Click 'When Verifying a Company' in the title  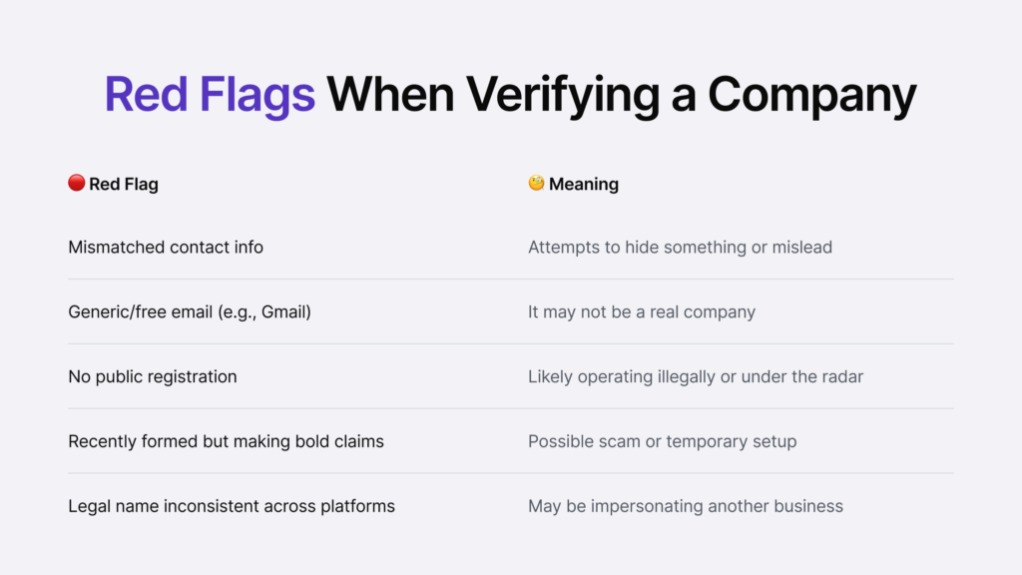(x=622, y=95)
